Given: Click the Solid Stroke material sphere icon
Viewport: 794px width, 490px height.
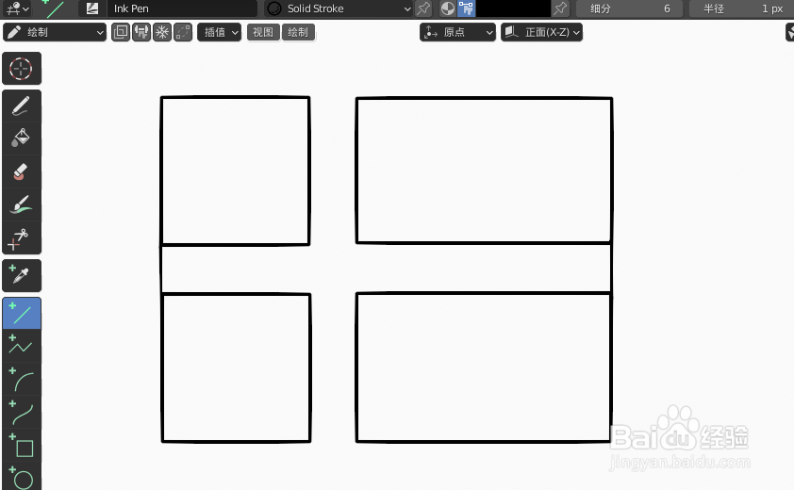Looking at the screenshot, I should coord(274,8).
